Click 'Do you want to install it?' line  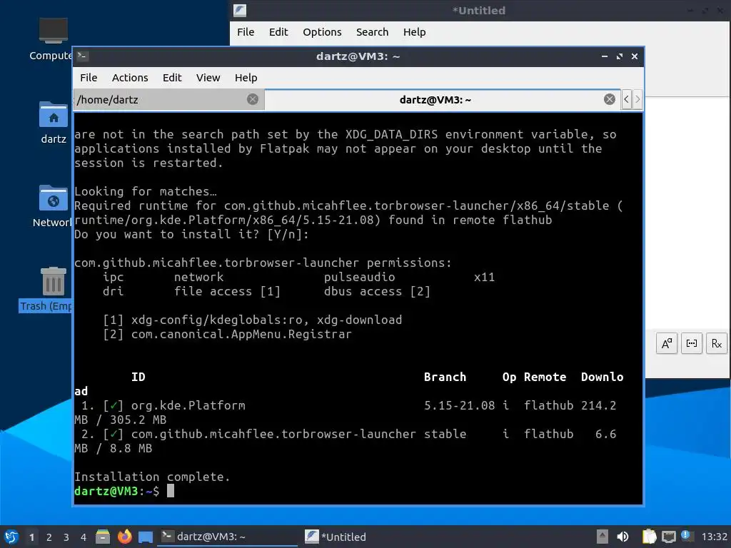(x=191, y=234)
